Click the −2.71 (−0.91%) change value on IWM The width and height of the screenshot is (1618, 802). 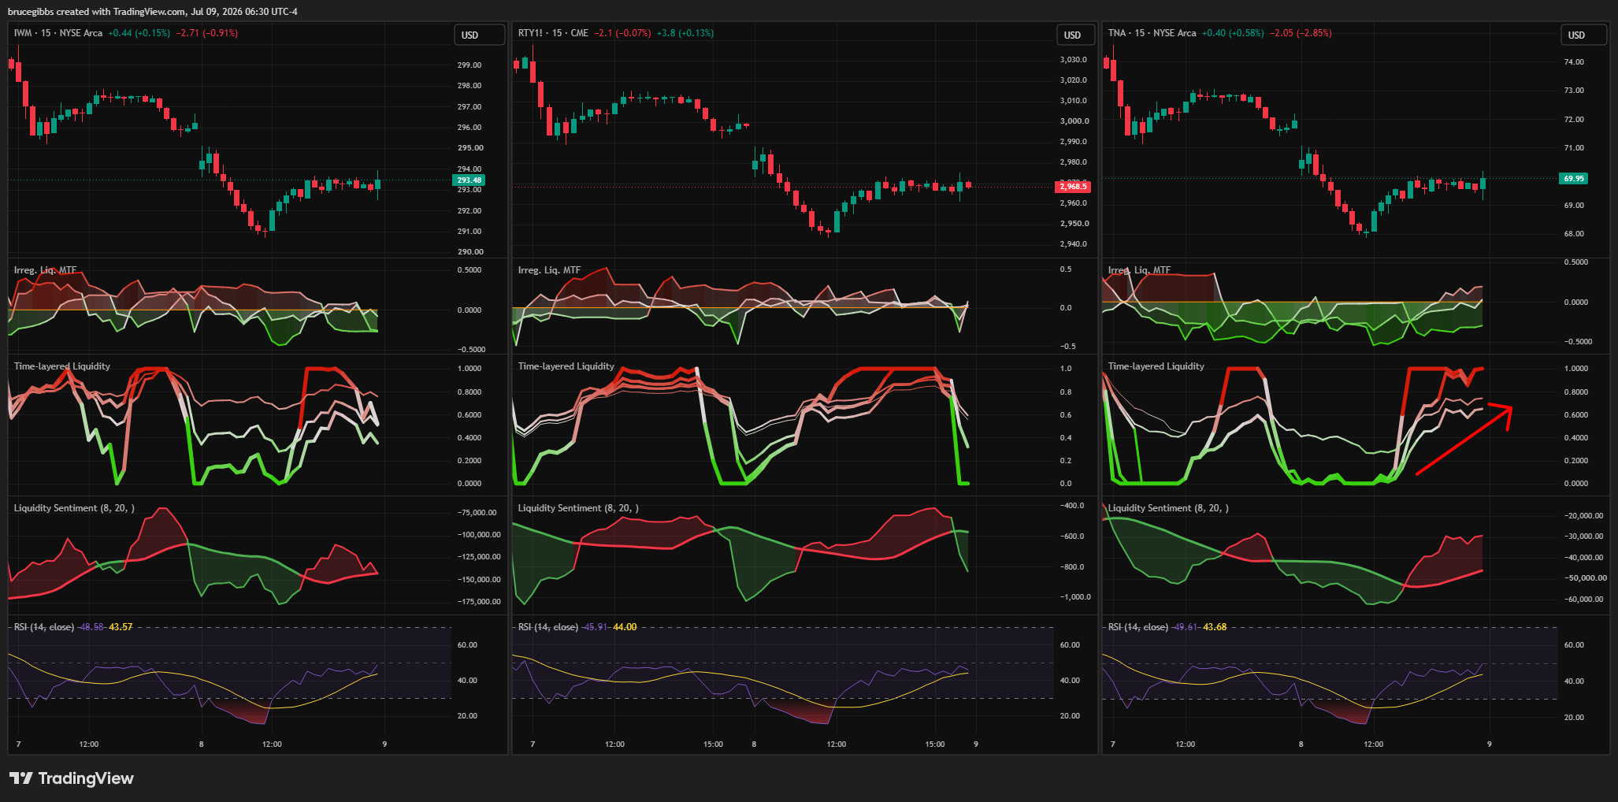207,33
